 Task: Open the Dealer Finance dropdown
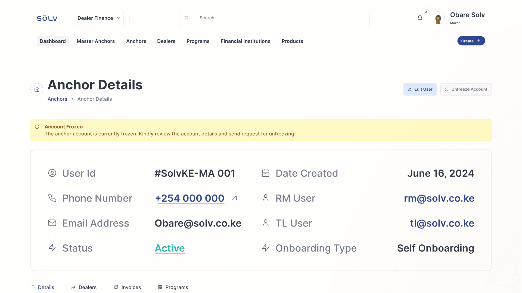[99, 18]
